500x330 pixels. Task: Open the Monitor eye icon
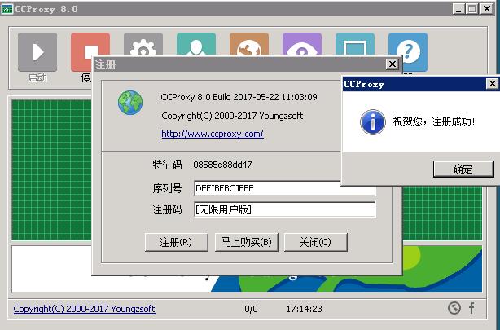tap(302, 44)
